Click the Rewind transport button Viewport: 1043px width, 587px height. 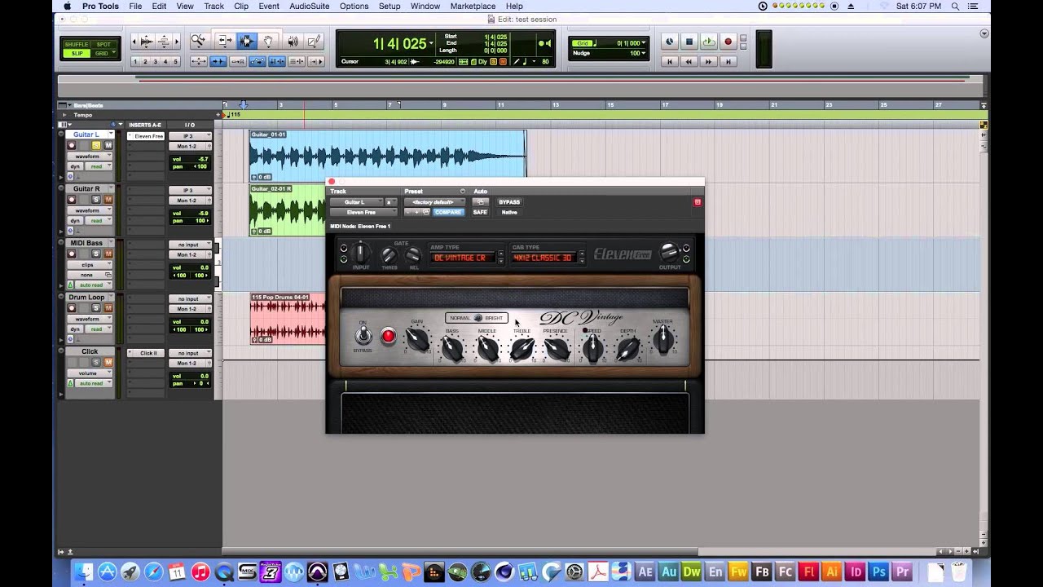[x=689, y=61]
